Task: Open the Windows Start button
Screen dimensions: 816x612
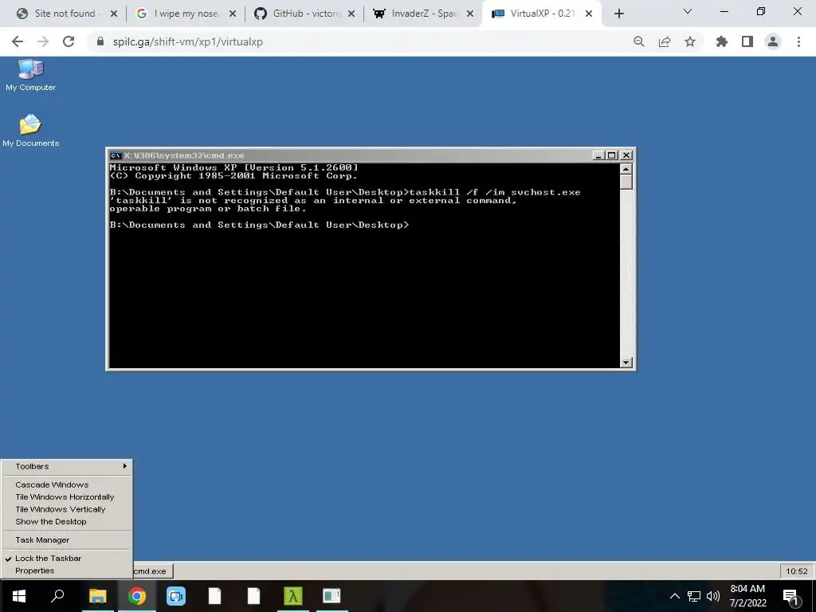Action: [19, 596]
